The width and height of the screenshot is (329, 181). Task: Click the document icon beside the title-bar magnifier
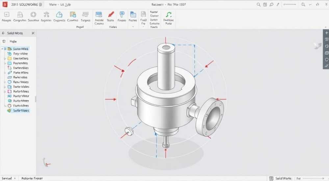(265, 4)
